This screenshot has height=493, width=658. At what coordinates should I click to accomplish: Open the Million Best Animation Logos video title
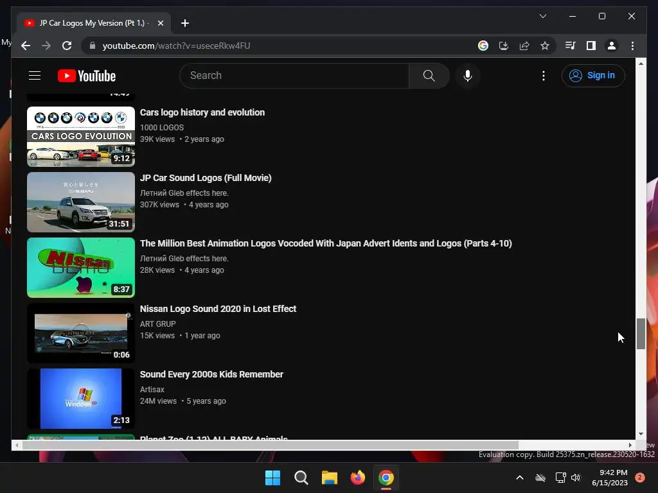point(326,243)
